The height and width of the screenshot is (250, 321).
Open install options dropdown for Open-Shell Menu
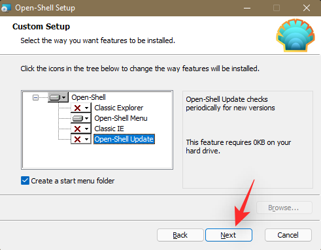[x=86, y=118]
